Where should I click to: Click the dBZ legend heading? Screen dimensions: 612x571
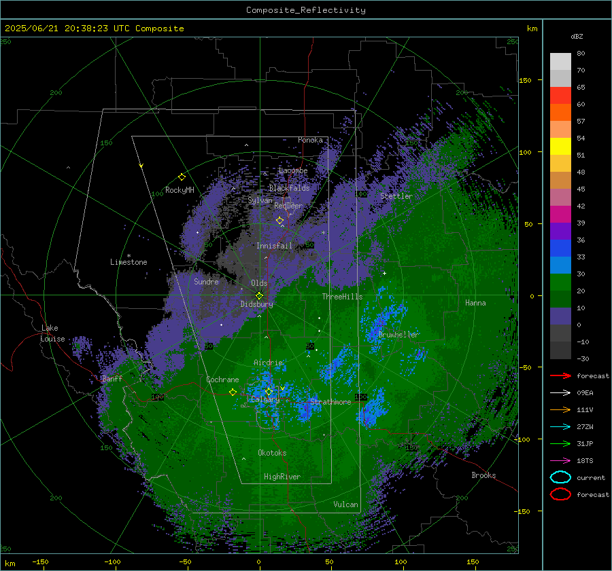pyautogui.click(x=577, y=36)
